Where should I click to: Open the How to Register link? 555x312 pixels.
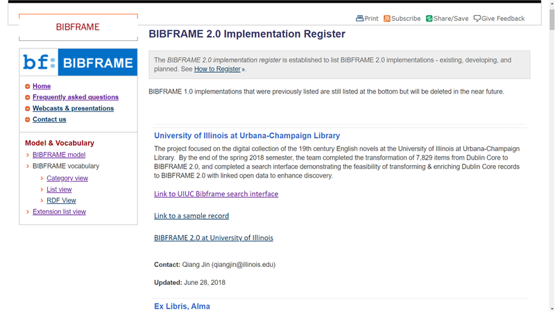217,69
